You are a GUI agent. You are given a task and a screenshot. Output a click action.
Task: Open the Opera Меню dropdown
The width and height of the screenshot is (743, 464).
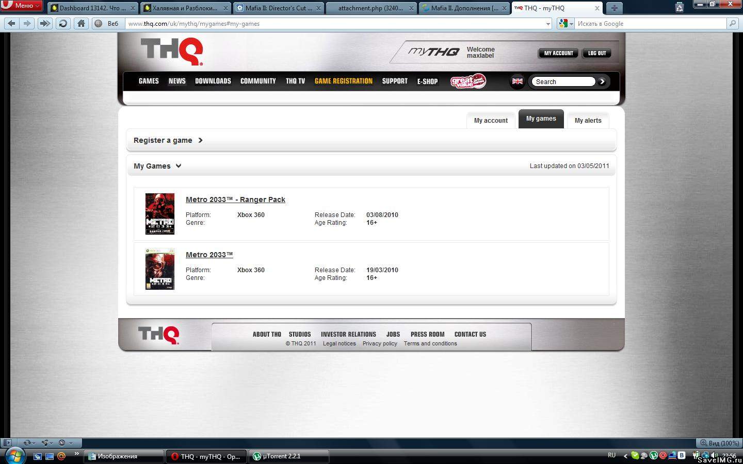click(21, 5)
